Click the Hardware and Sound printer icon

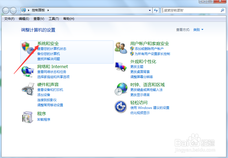(28, 89)
